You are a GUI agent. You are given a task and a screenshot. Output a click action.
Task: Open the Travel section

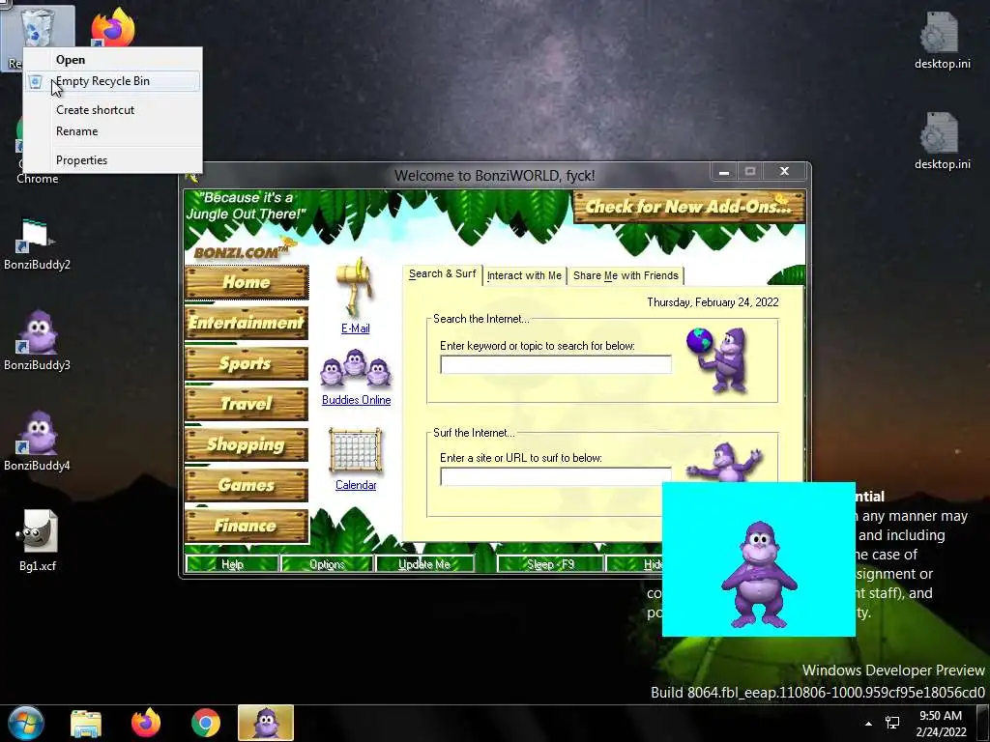247,404
